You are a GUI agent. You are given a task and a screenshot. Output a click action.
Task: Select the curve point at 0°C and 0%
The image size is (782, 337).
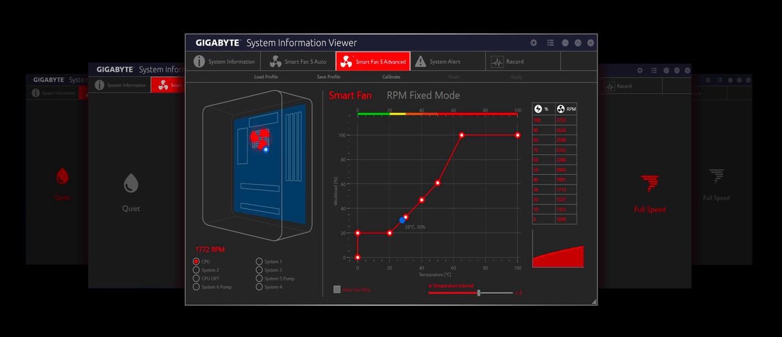(357, 257)
